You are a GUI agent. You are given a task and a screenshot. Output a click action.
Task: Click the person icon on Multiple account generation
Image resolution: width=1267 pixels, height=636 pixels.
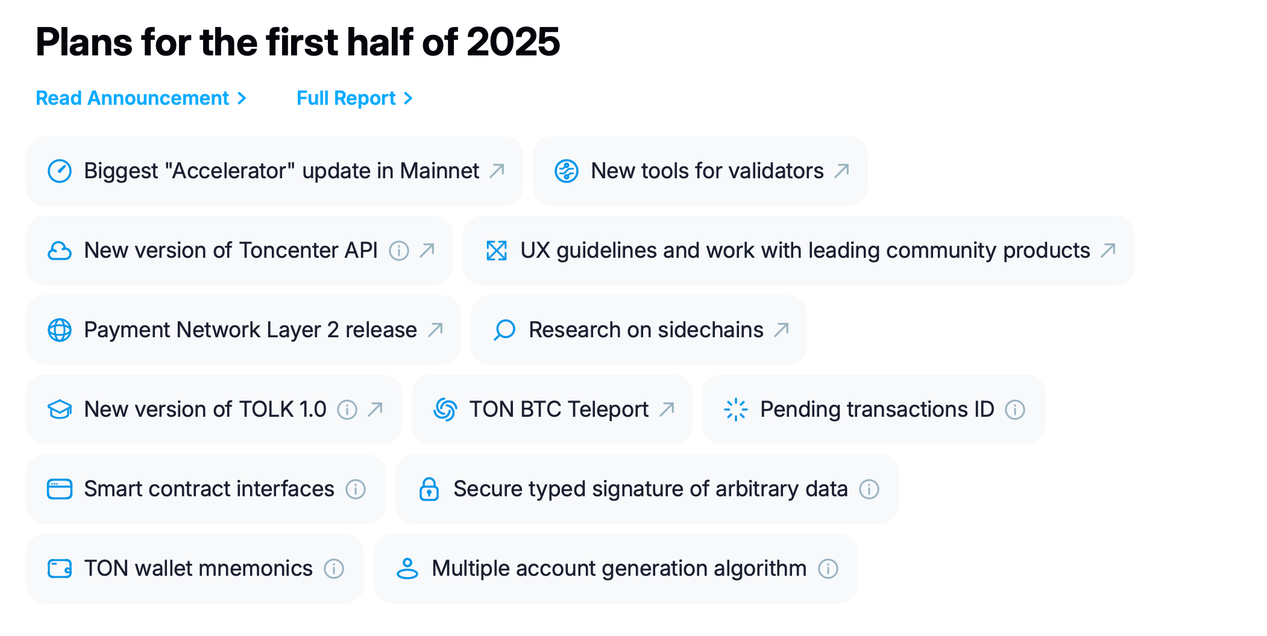coord(408,568)
